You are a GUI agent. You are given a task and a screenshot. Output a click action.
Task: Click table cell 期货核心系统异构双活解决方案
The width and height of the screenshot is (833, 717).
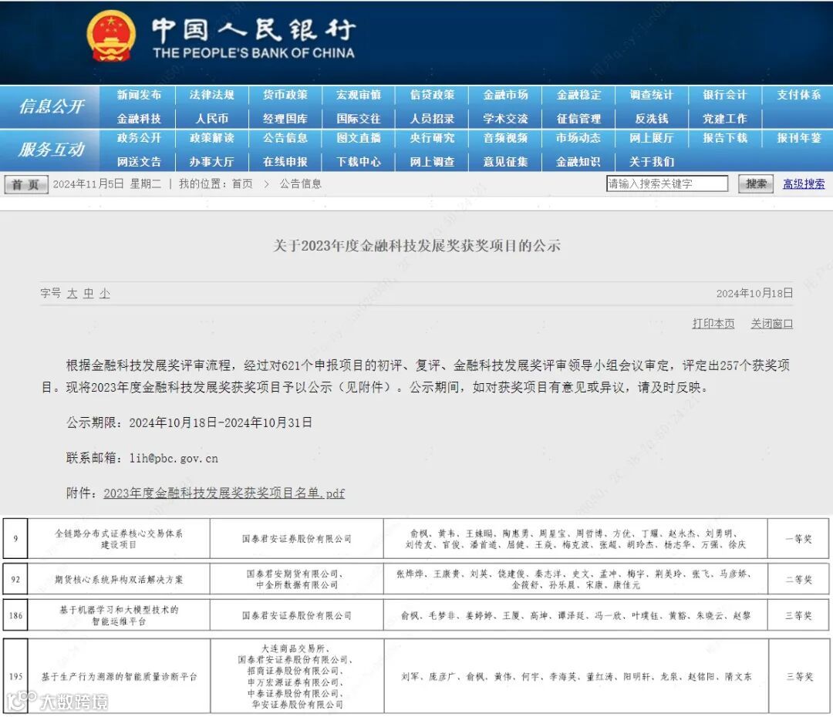pos(119,580)
